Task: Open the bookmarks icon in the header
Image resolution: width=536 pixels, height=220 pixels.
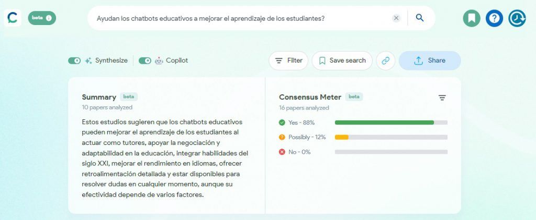Action: pyautogui.click(x=472, y=18)
